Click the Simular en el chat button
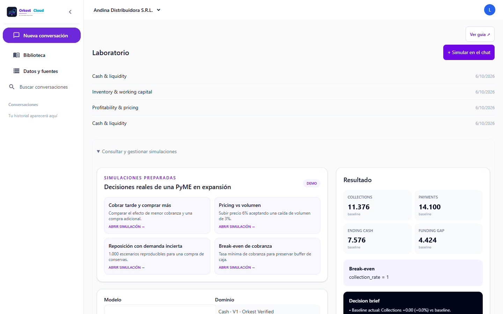503x314 pixels. [469, 52]
